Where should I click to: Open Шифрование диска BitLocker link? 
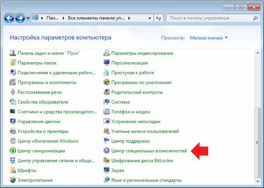coord(142,161)
